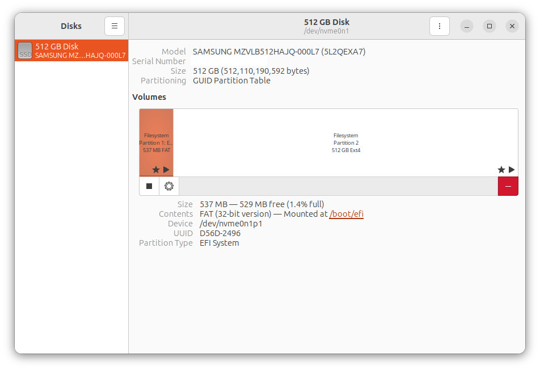Unmount the selected partition with the stop button
Screen dimensions: 540x370
click(x=149, y=186)
